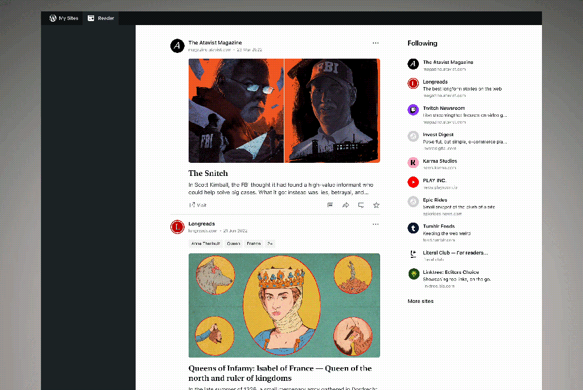
Task: Show more sites in Following list
Action: (420, 301)
